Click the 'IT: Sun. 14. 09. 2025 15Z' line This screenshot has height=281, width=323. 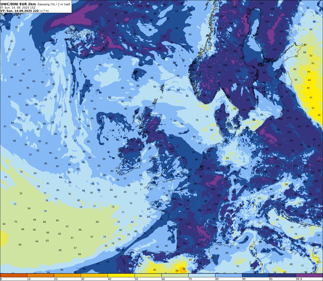click(17, 8)
